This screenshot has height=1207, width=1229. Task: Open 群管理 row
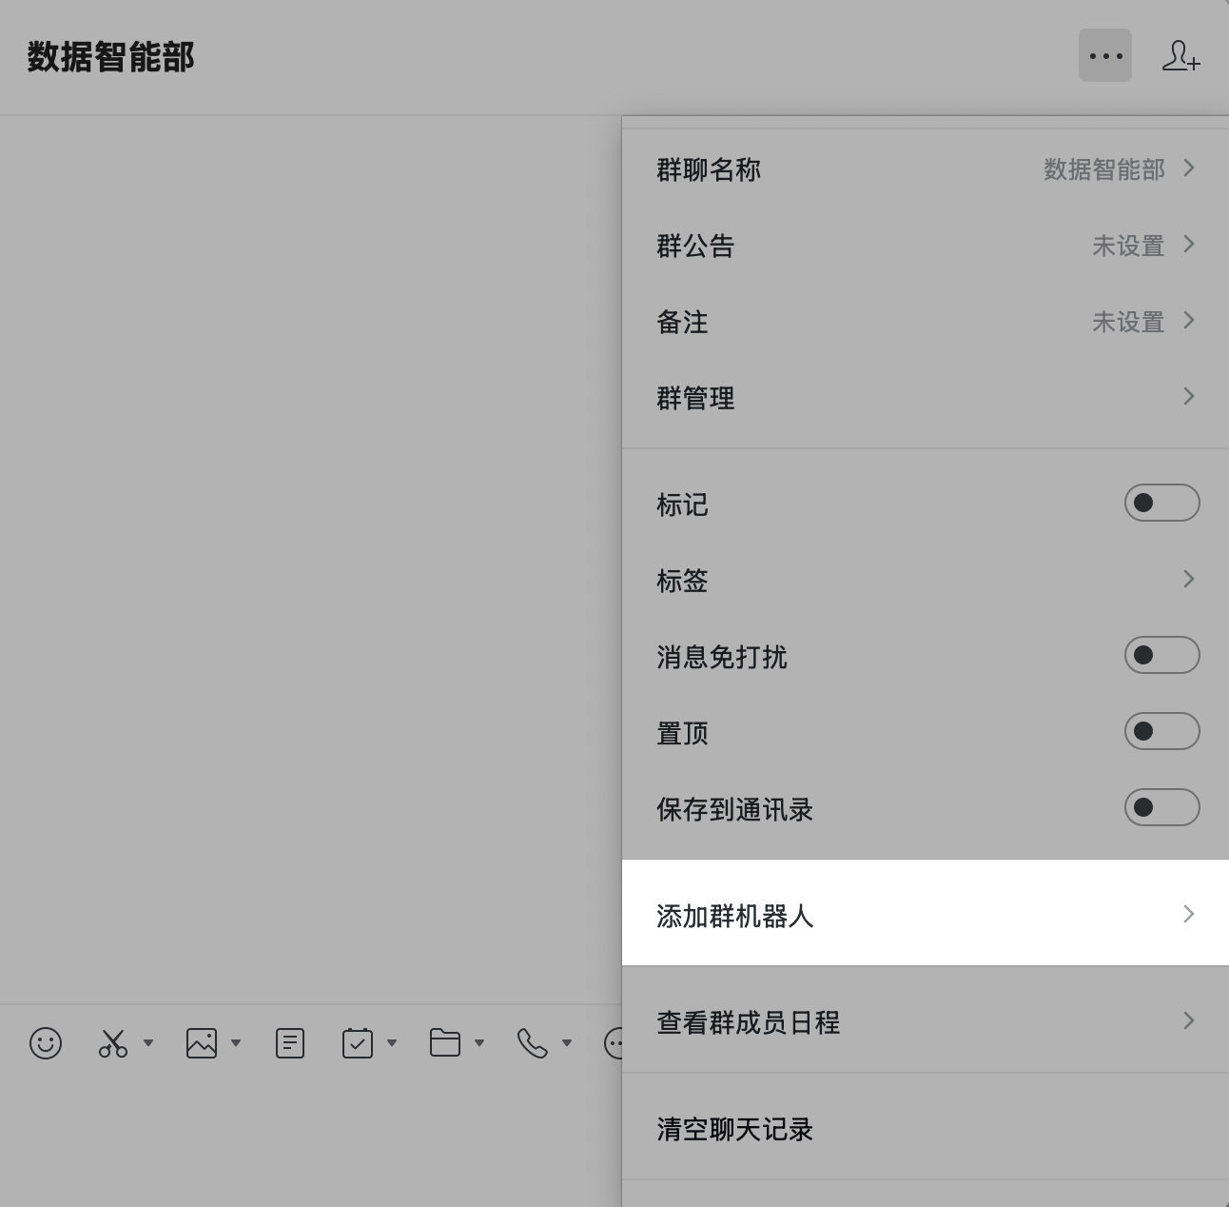[926, 398]
